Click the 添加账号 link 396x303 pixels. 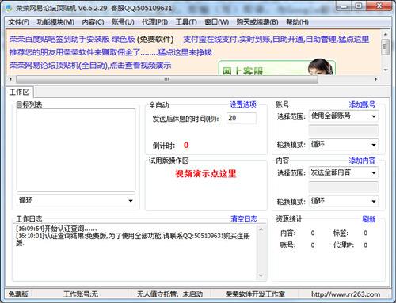[x=362, y=104]
